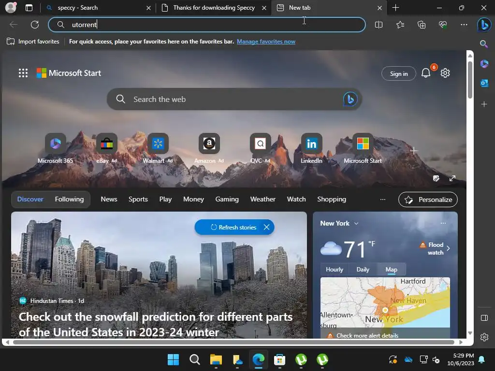Image resolution: width=495 pixels, height=371 pixels.
Task: Open Outlook in the sidebar
Action: tap(484, 83)
